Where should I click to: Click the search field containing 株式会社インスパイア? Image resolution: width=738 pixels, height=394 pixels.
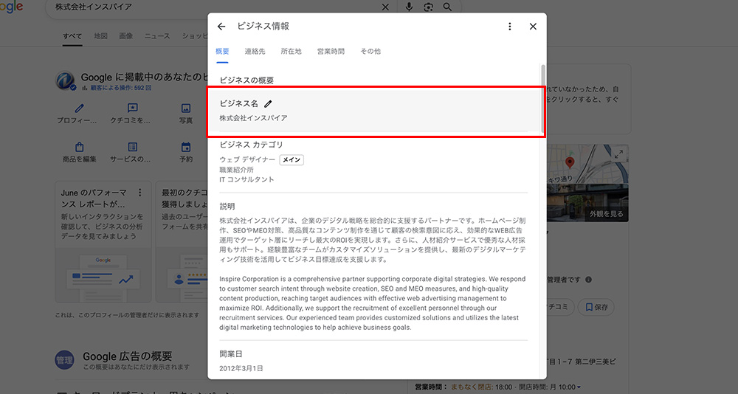coord(214,7)
